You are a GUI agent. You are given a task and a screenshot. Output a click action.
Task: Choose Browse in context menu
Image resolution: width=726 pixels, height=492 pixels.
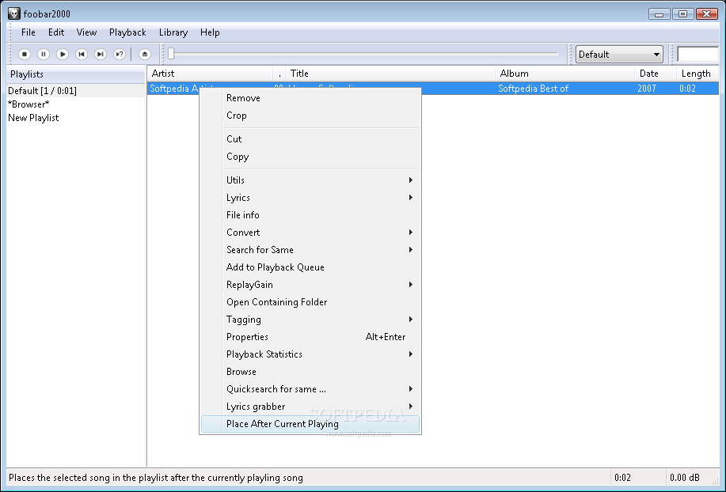[310, 372]
